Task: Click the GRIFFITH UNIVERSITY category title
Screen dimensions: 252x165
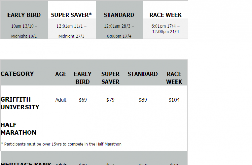Action: pyautogui.click(x=20, y=103)
